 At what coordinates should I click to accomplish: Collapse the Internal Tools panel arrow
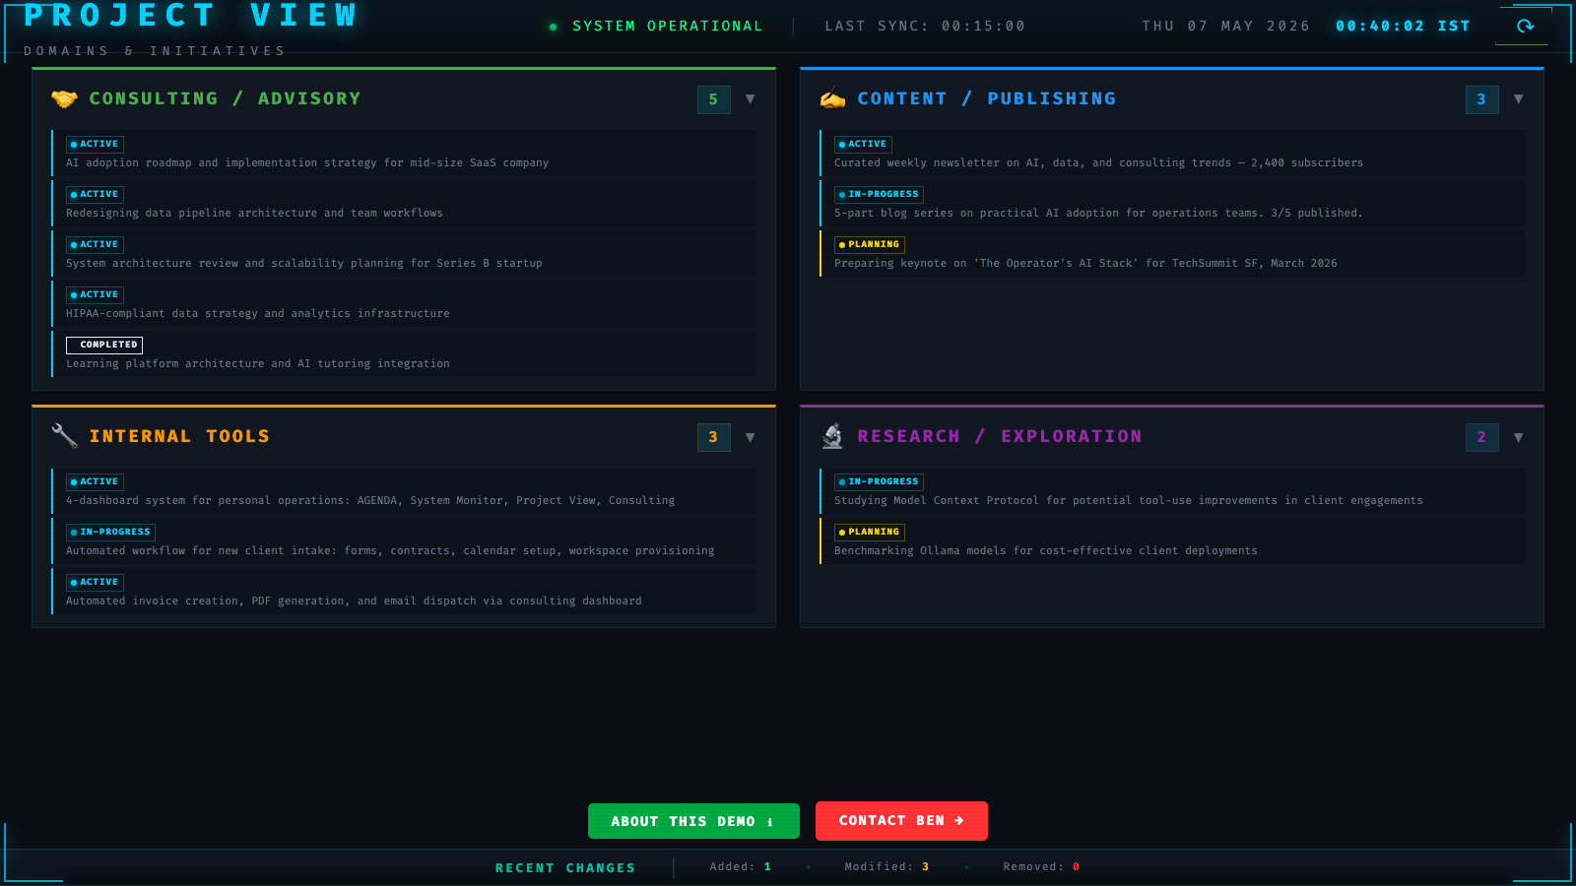[x=751, y=437]
